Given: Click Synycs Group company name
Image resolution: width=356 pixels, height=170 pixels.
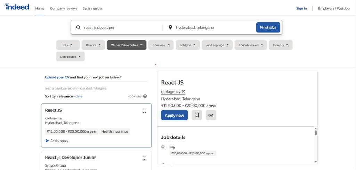Looking at the screenshot, I should point(55,165).
